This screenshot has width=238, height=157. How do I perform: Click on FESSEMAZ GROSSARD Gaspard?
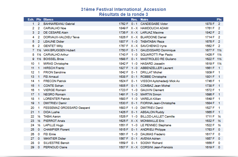(66, 108)
